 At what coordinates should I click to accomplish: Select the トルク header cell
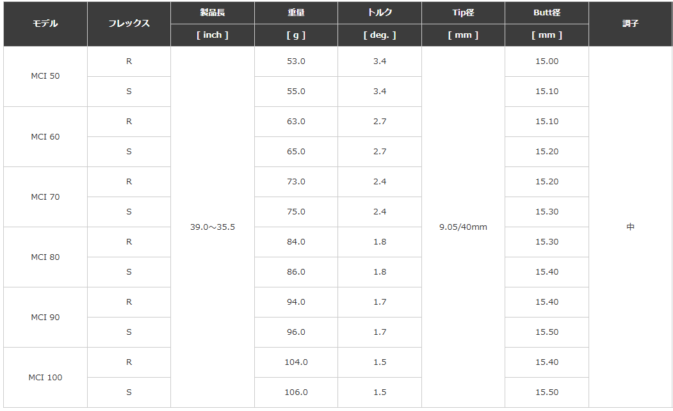[380, 13]
